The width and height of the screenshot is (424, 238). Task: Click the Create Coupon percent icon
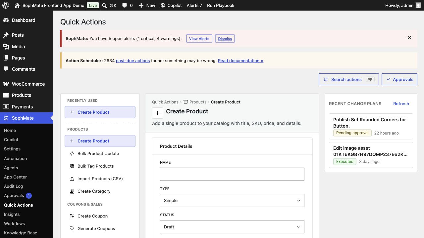(72, 216)
